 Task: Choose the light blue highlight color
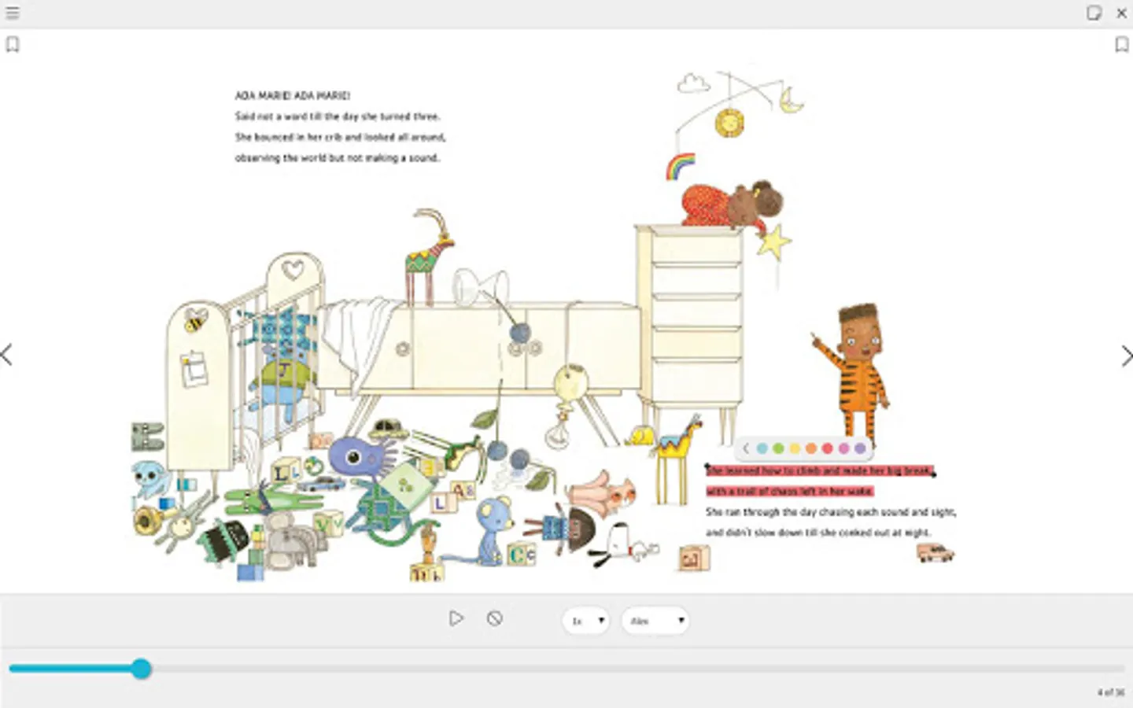coord(762,448)
